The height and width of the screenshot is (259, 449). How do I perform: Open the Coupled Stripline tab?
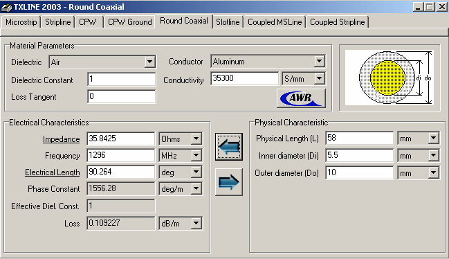(x=338, y=22)
